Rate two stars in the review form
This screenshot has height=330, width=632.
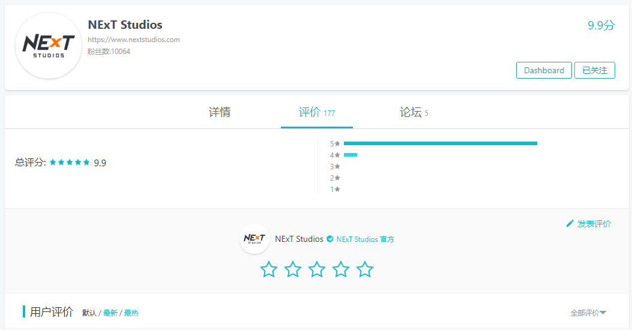tap(293, 269)
